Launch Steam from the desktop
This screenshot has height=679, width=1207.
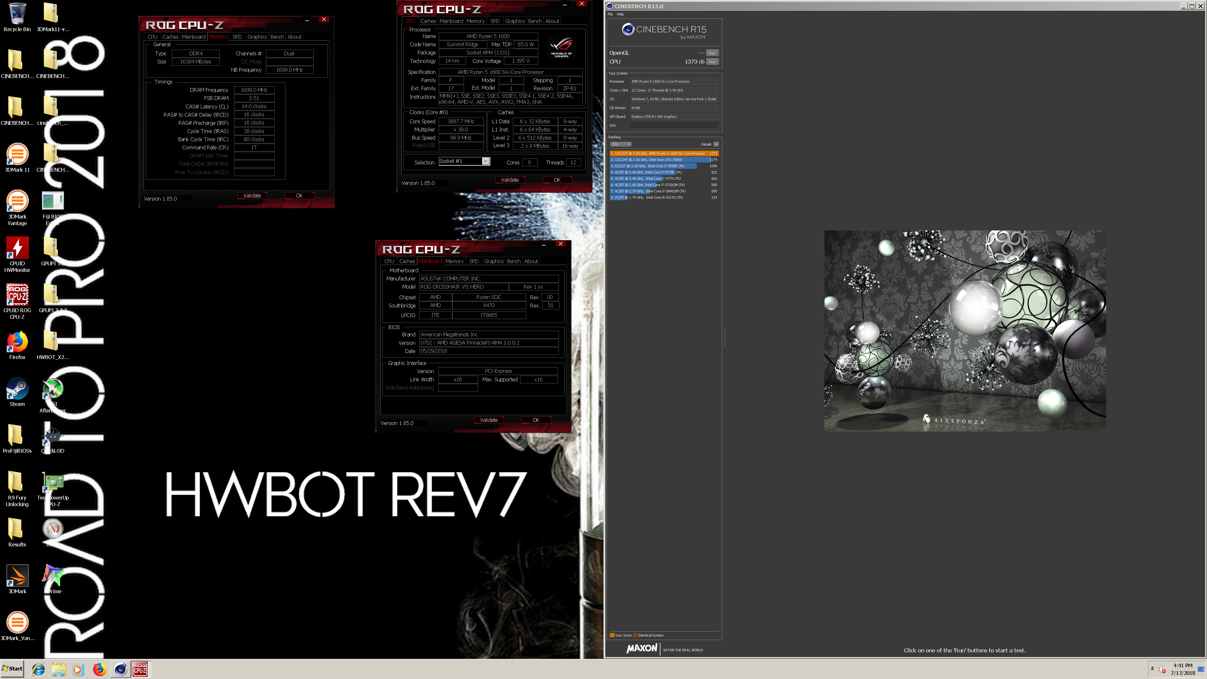[17, 392]
